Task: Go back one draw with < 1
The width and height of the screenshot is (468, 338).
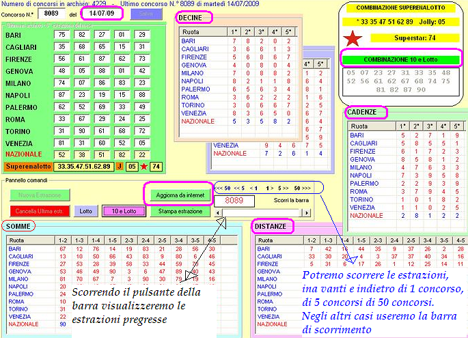Action: [x=253, y=188]
